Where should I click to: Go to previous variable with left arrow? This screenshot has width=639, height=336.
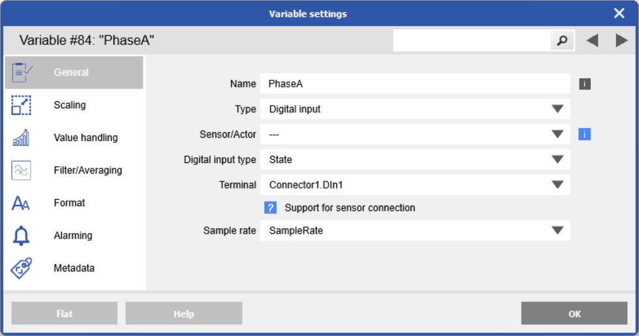pyautogui.click(x=592, y=40)
